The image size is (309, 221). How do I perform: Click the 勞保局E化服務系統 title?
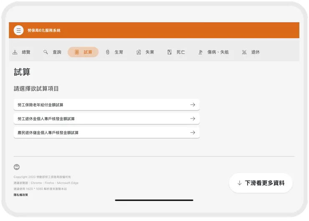pyautogui.click(x=44, y=30)
